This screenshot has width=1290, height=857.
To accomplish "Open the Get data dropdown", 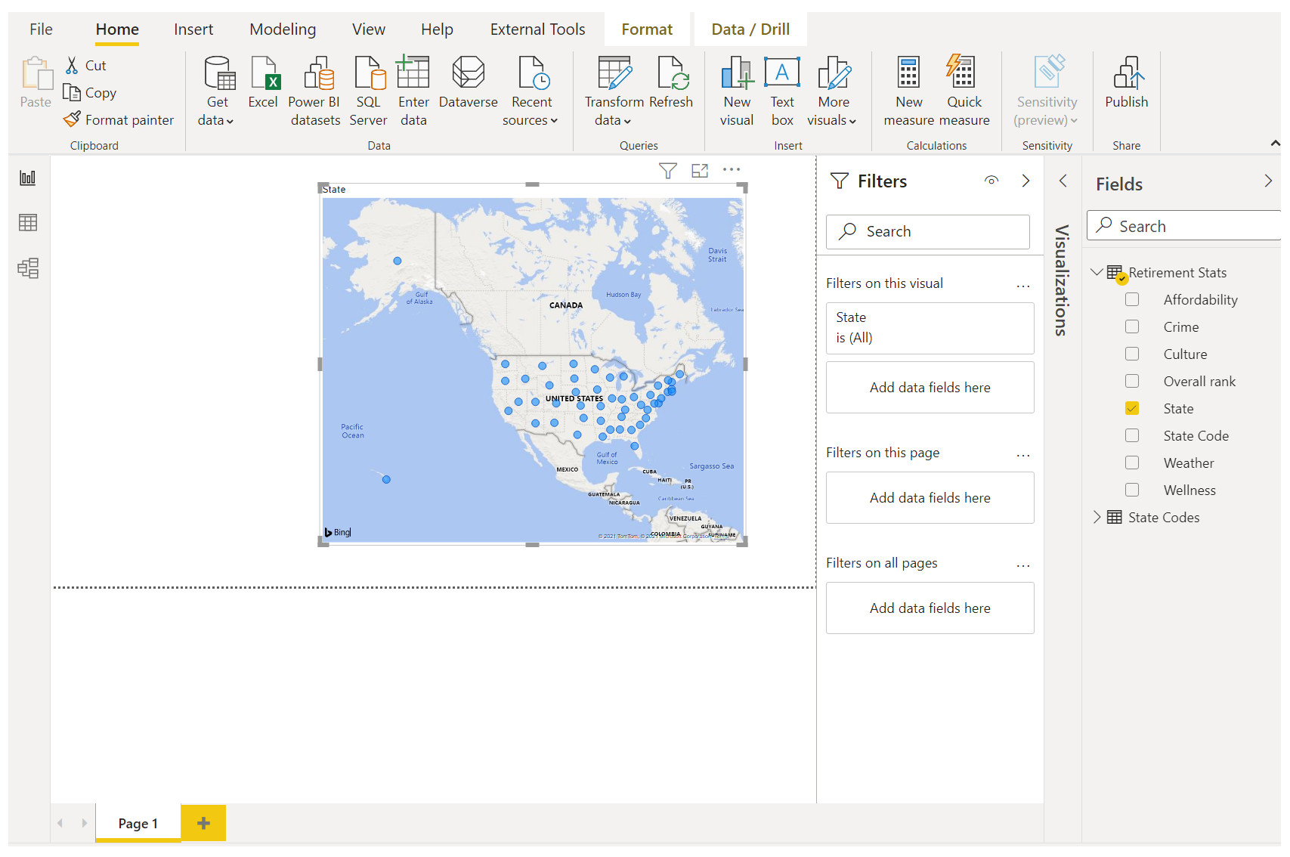I will coord(216,91).
